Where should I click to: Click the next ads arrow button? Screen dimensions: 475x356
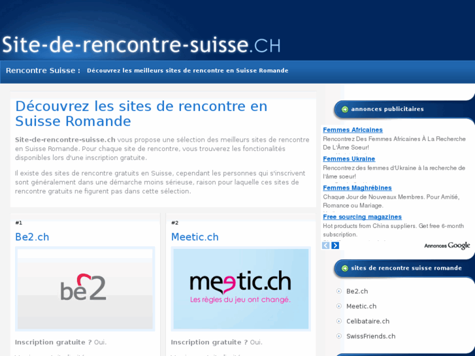click(x=335, y=246)
